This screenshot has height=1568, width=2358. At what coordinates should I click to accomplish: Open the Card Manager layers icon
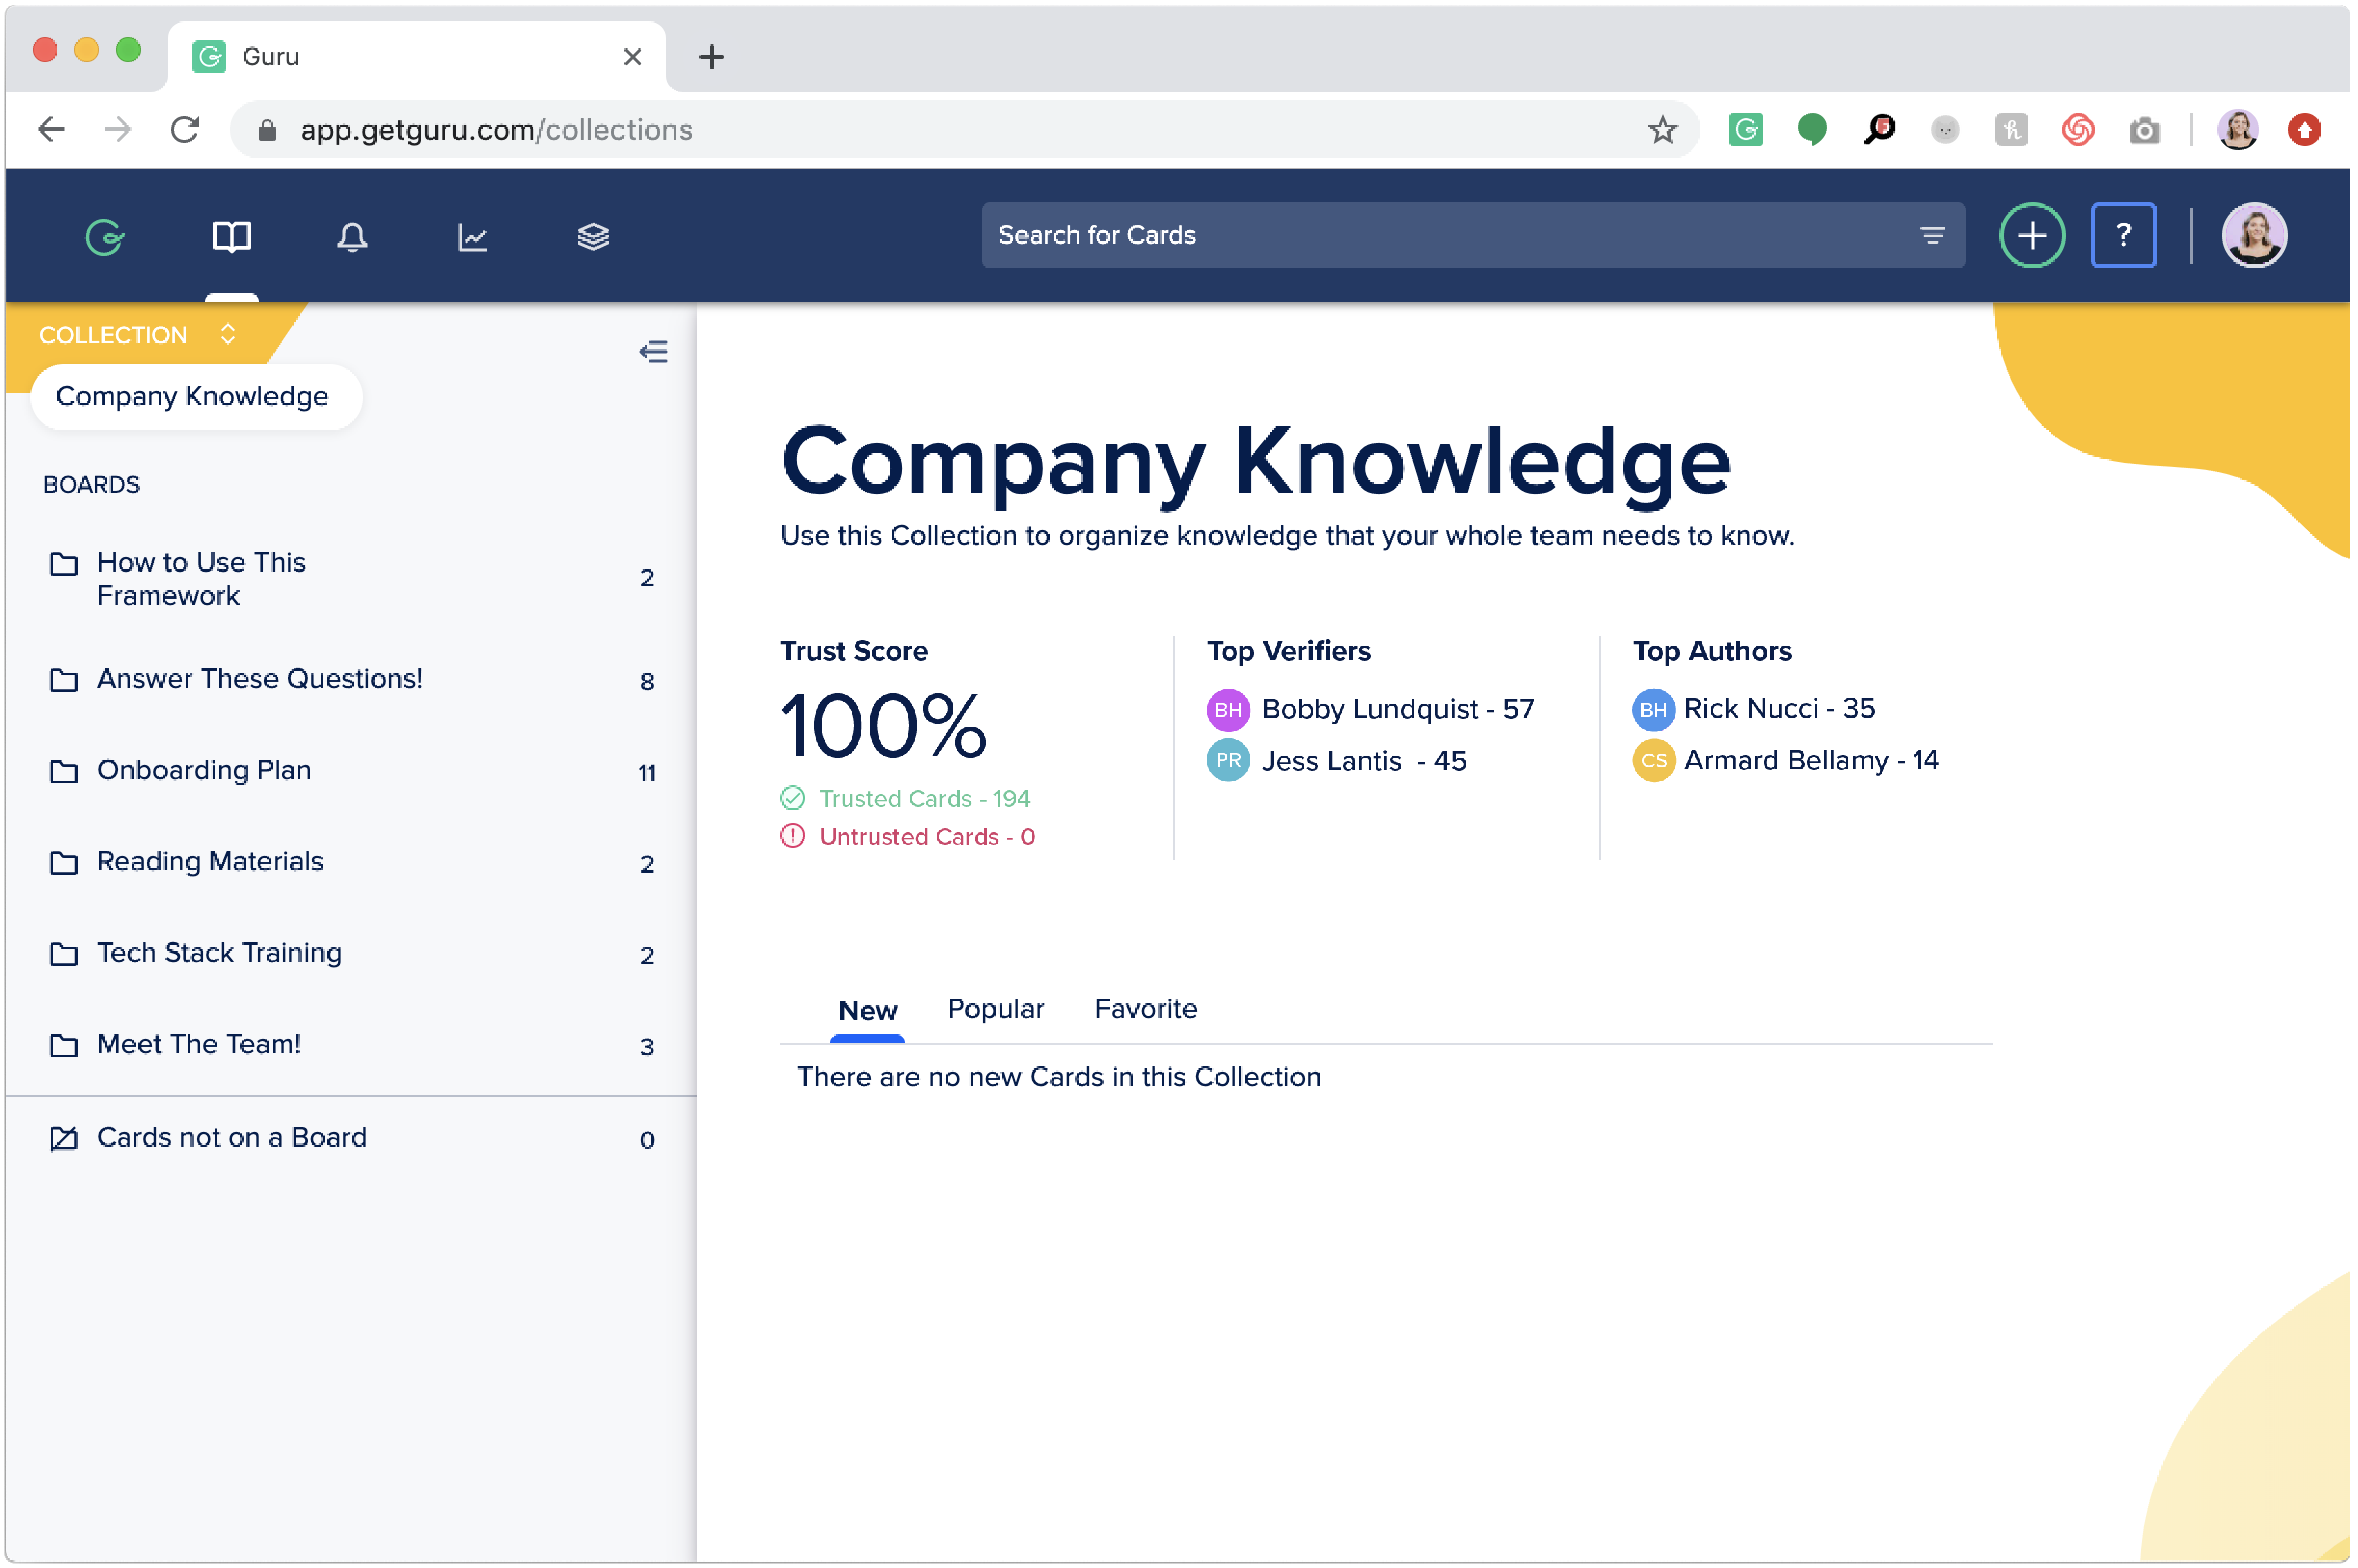(593, 237)
